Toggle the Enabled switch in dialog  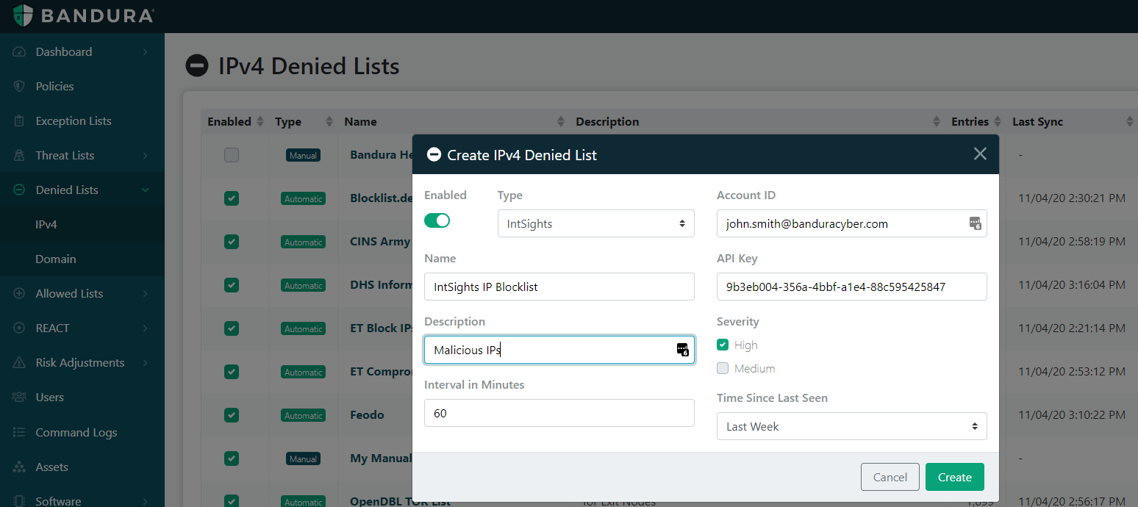437,220
